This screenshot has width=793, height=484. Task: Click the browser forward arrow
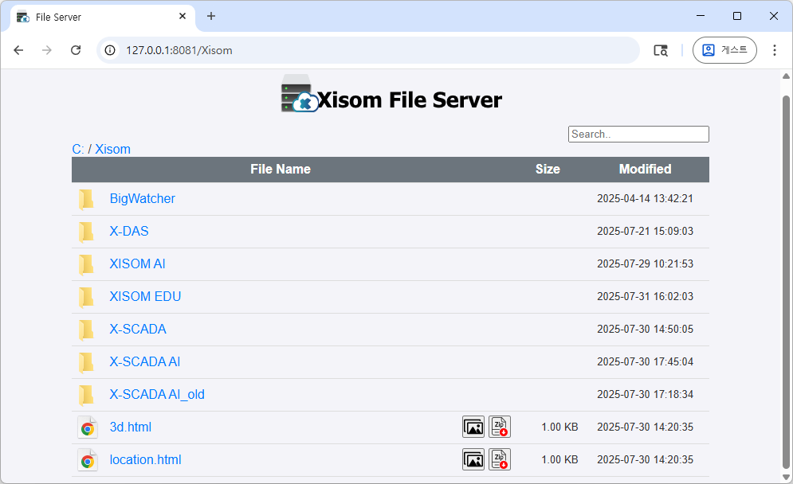click(x=47, y=50)
